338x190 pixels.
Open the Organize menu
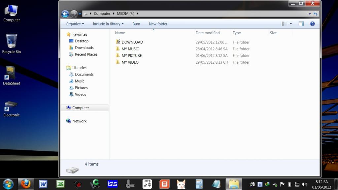point(75,24)
